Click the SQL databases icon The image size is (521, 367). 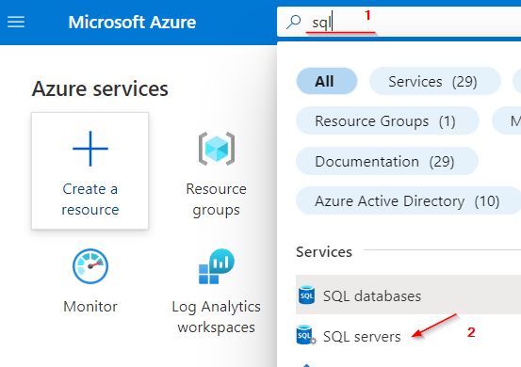[307, 295]
